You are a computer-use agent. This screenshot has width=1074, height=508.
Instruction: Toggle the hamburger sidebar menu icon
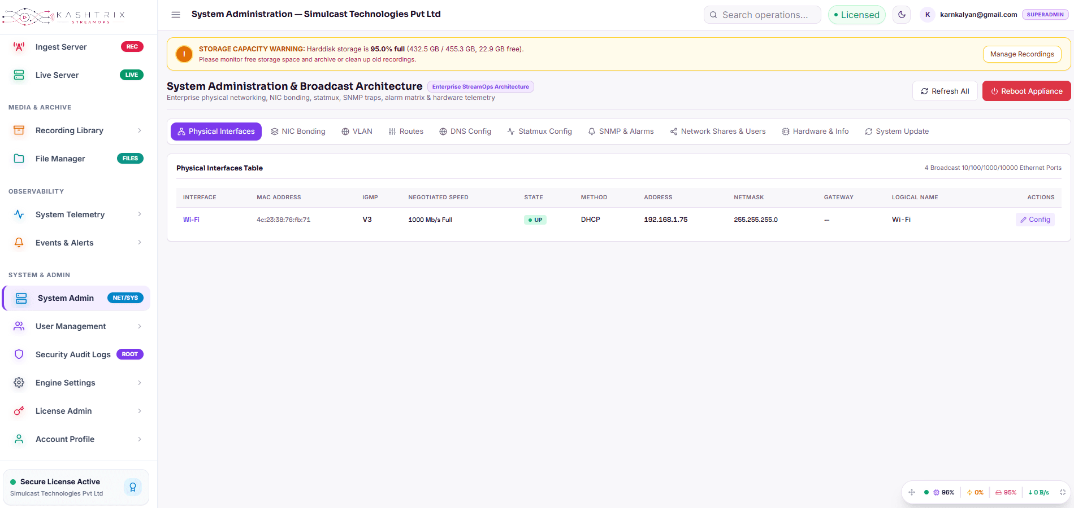pyautogui.click(x=176, y=15)
